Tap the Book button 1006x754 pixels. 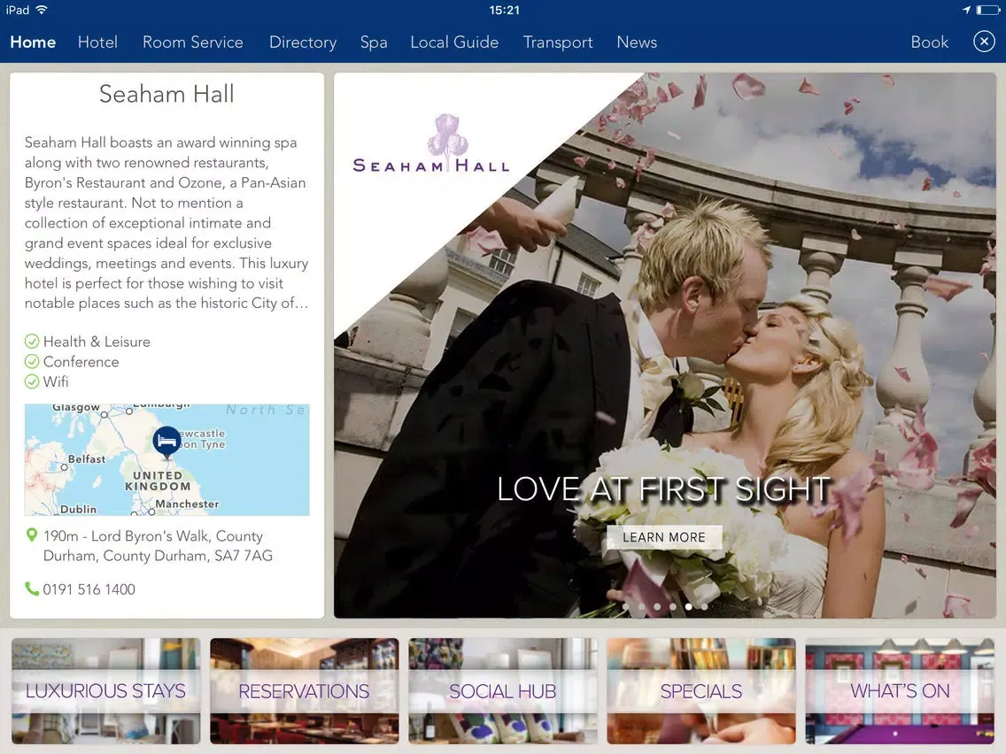[929, 42]
